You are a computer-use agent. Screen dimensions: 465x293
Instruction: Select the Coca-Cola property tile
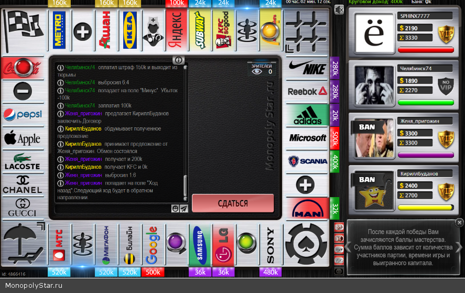(23, 68)
